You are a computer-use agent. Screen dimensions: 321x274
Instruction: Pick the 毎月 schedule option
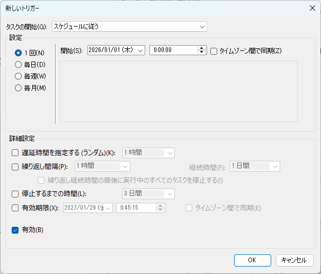[x=19, y=88]
